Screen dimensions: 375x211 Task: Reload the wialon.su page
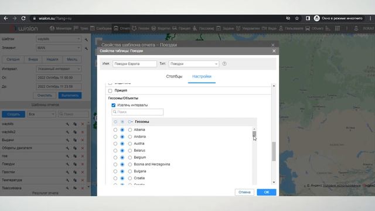pyautogui.click(x=23, y=18)
